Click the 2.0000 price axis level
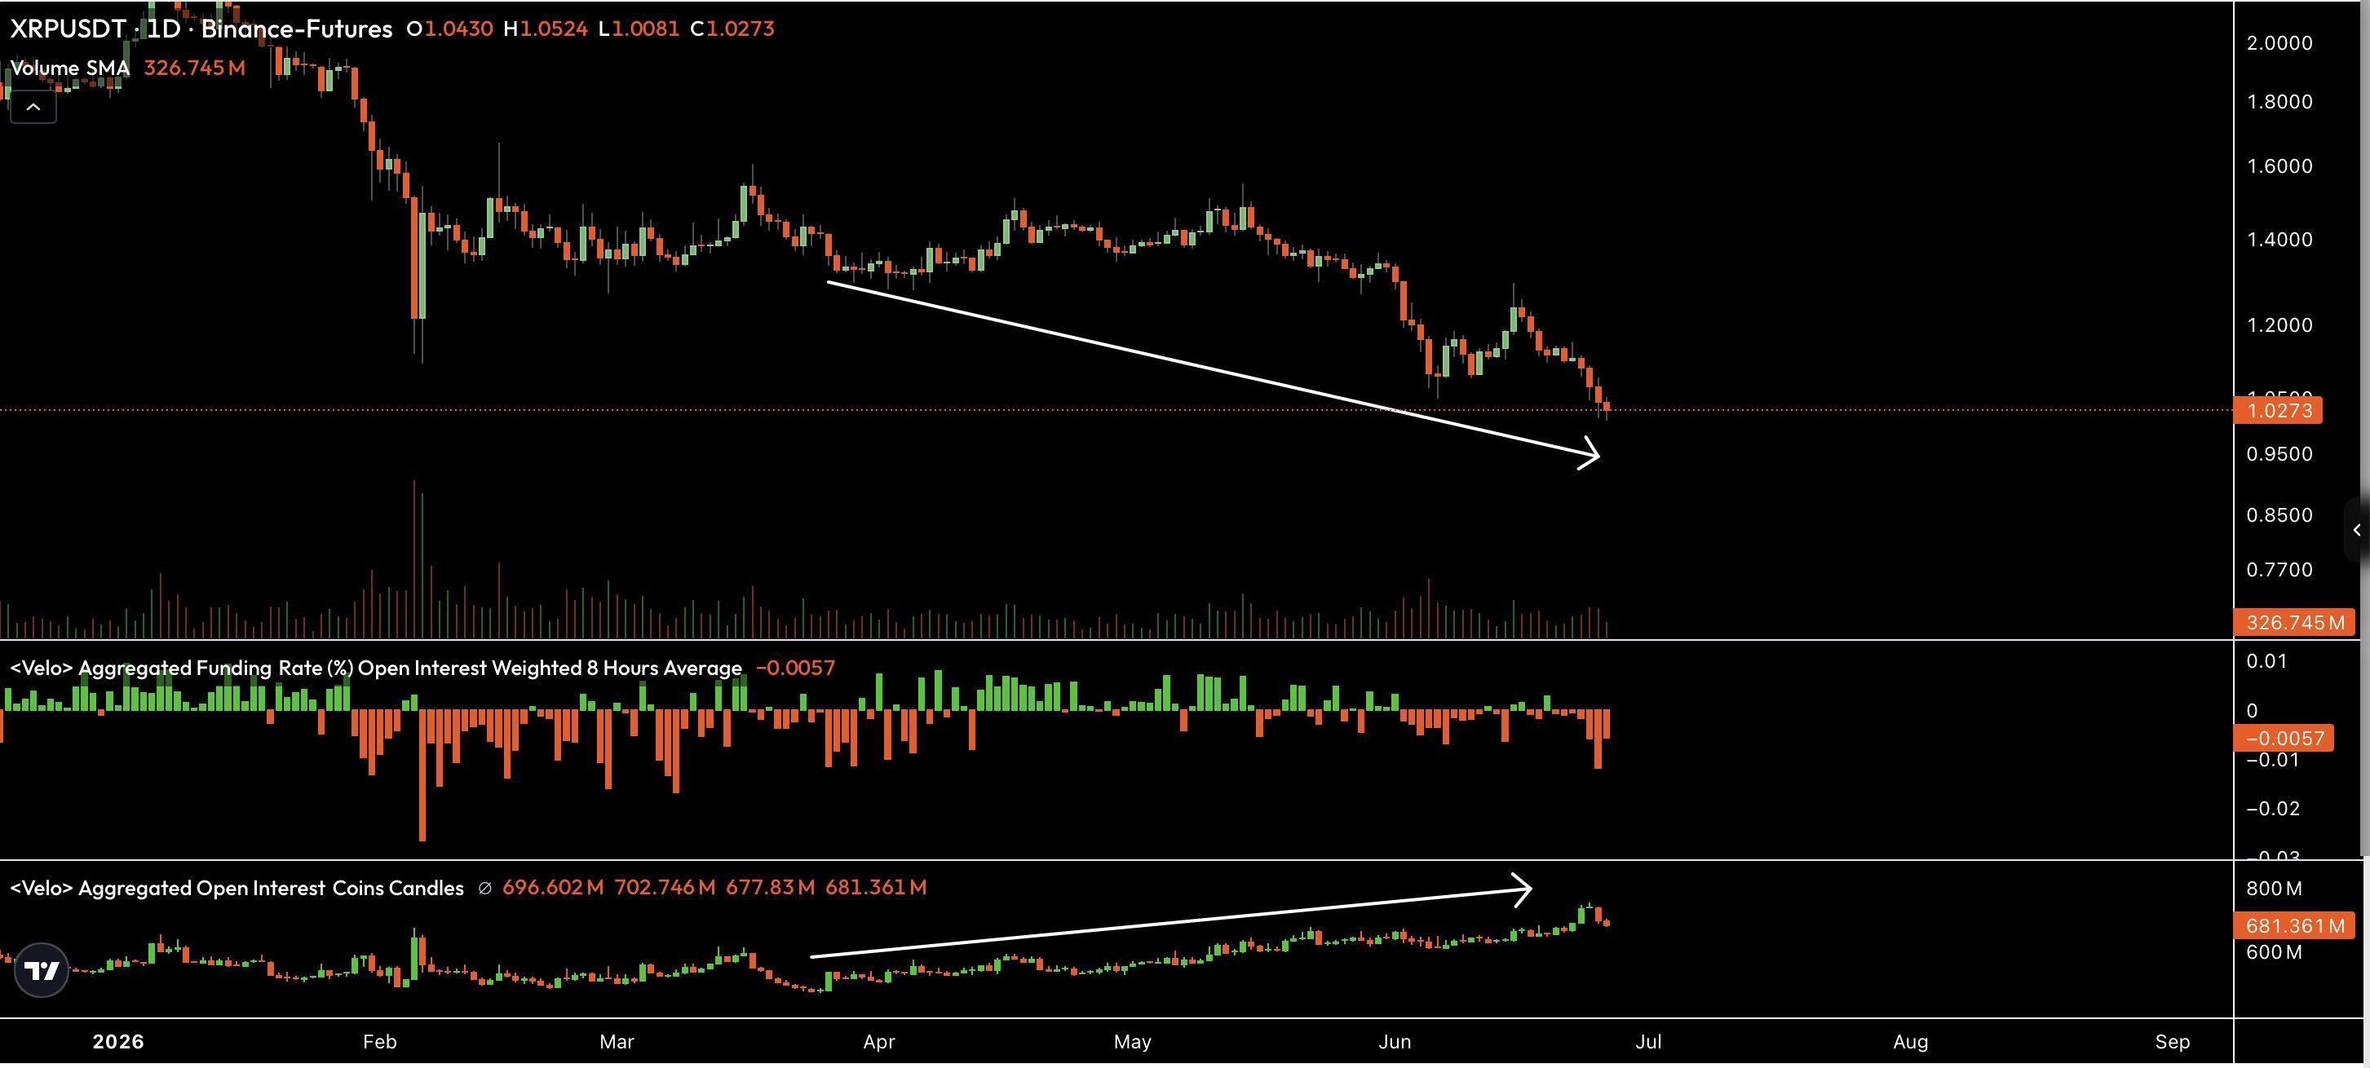2370x1068 pixels. pyautogui.click(x=2279, y=43)
